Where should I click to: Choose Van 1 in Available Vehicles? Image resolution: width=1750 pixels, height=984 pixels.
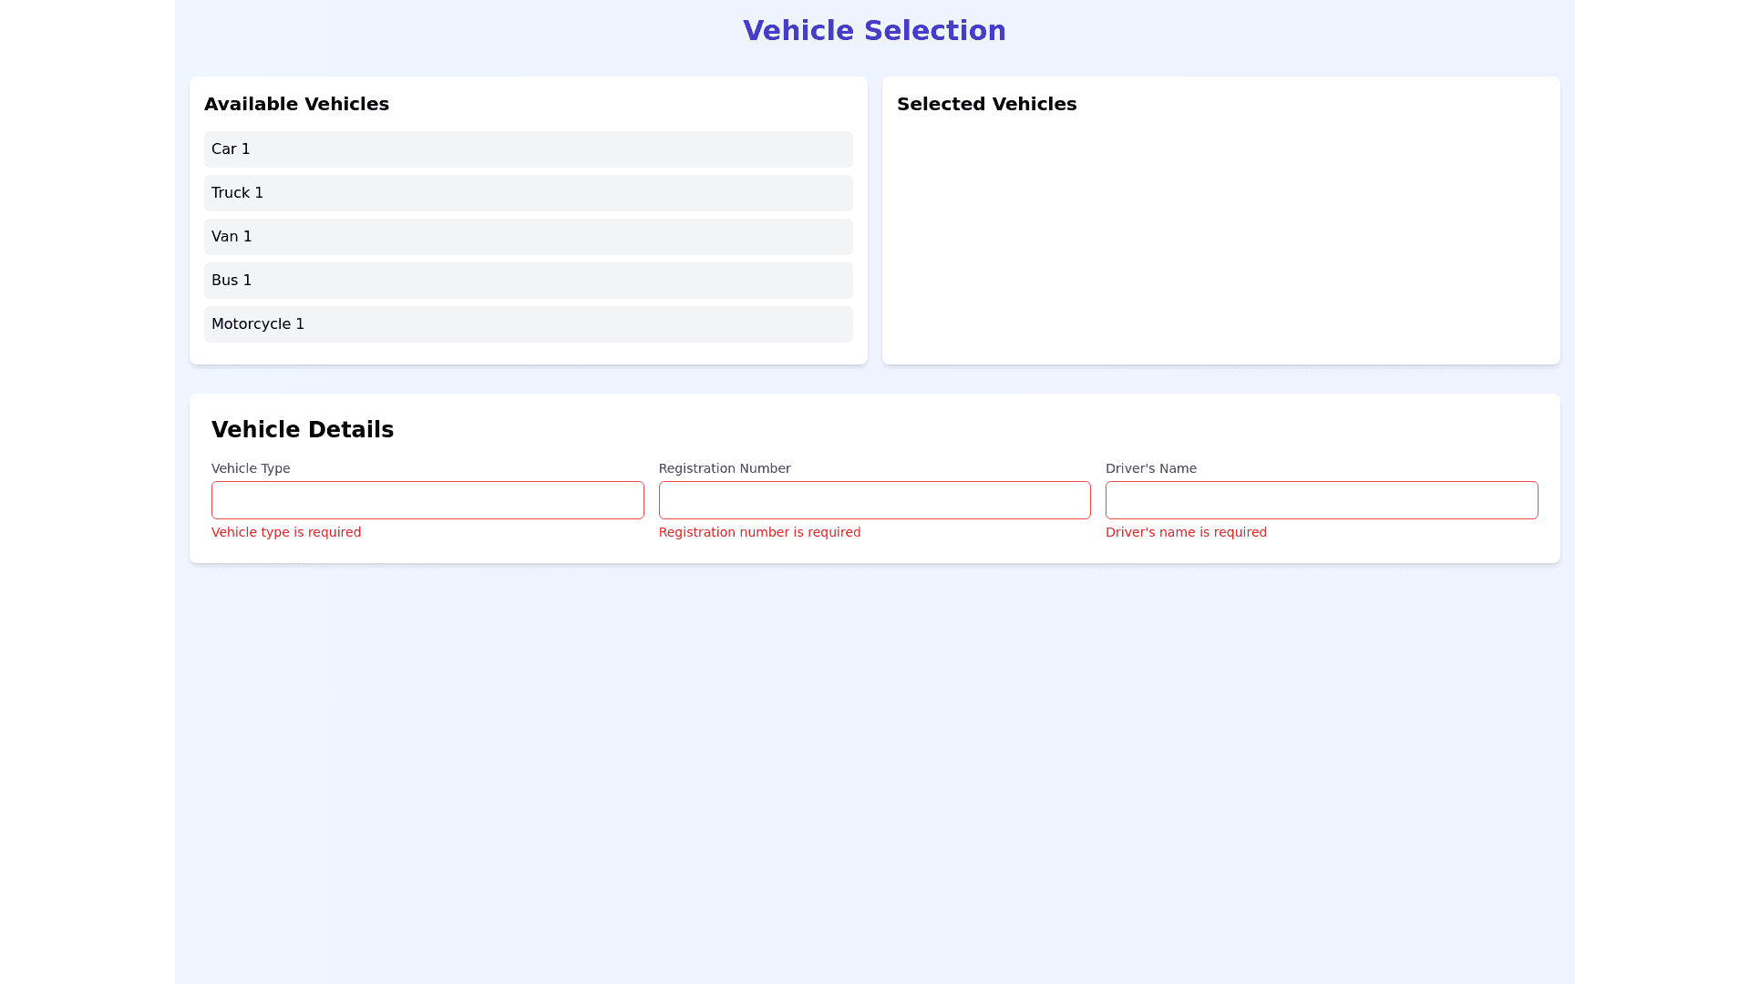point(528,237)
